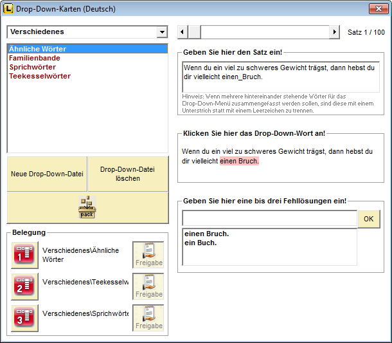Select Teekesselwörter in the file list

tap(40, 76)
